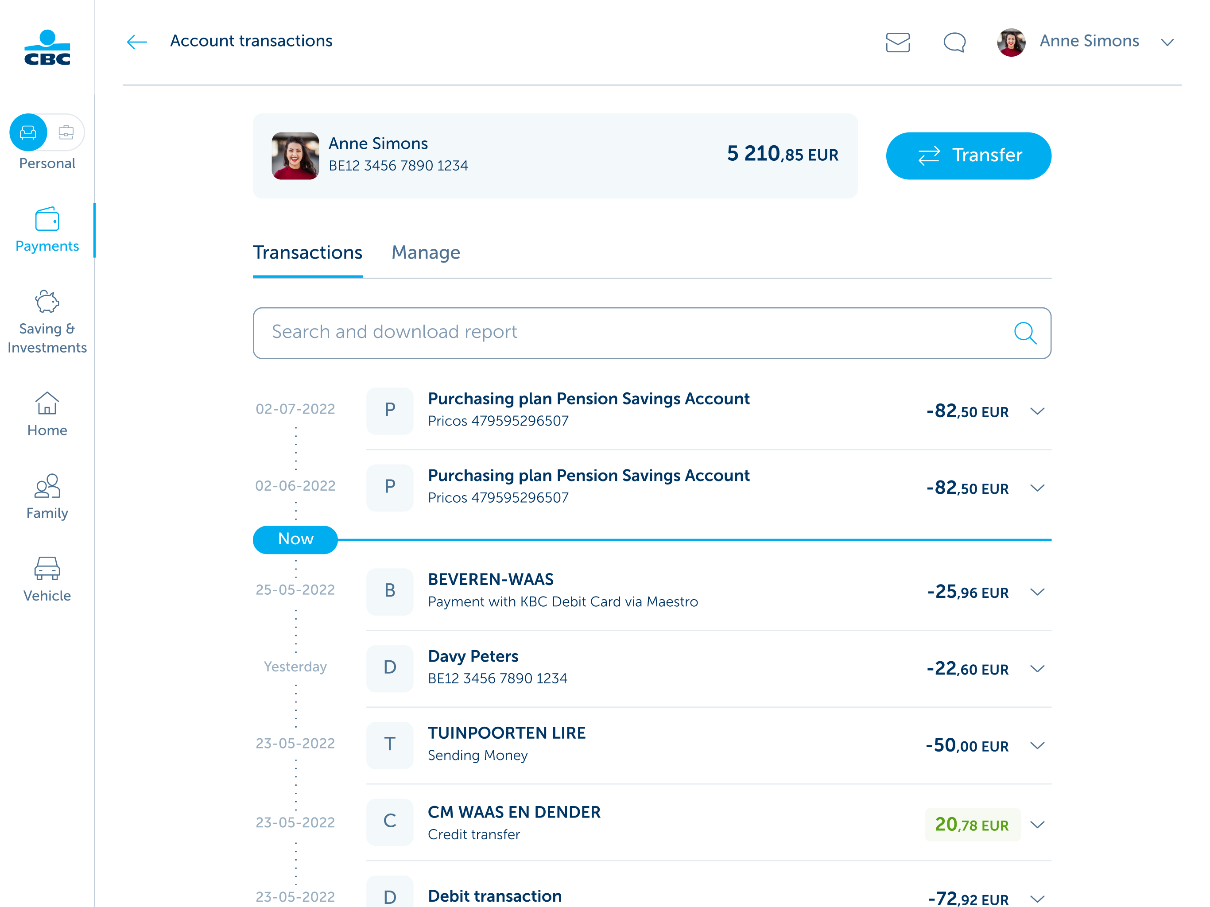Click the CBC logo
1210x907 pixels.
click(47, 47)
